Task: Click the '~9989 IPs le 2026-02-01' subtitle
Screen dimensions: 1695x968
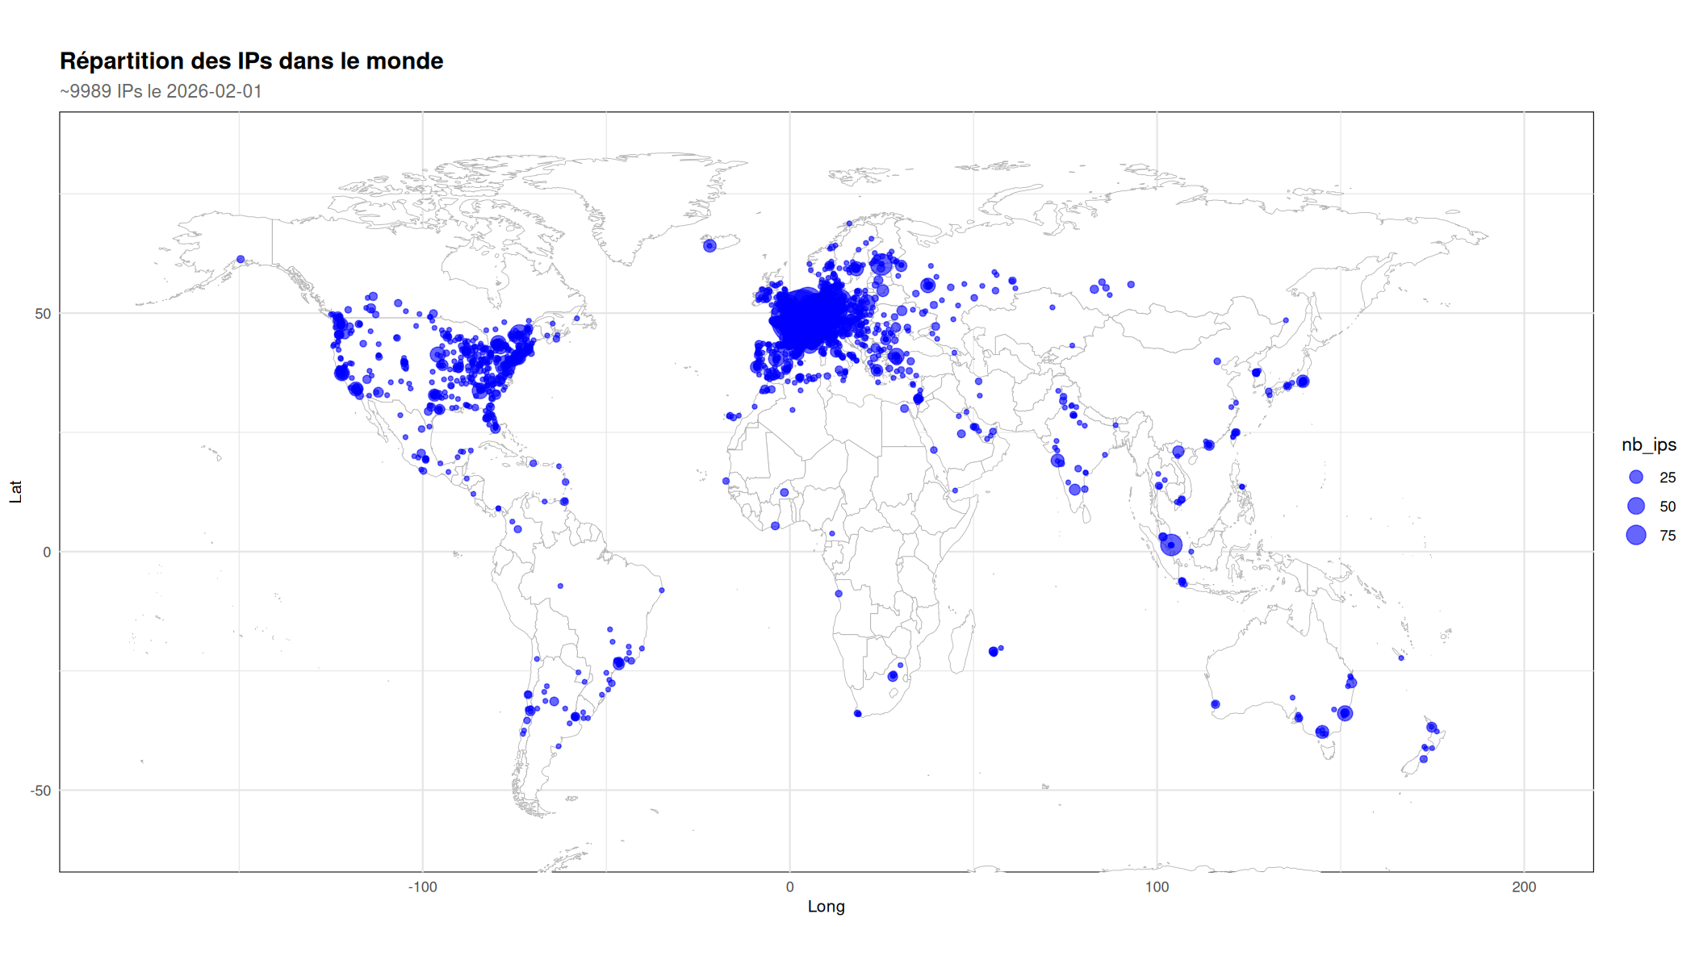Action: tap(161, 91)
